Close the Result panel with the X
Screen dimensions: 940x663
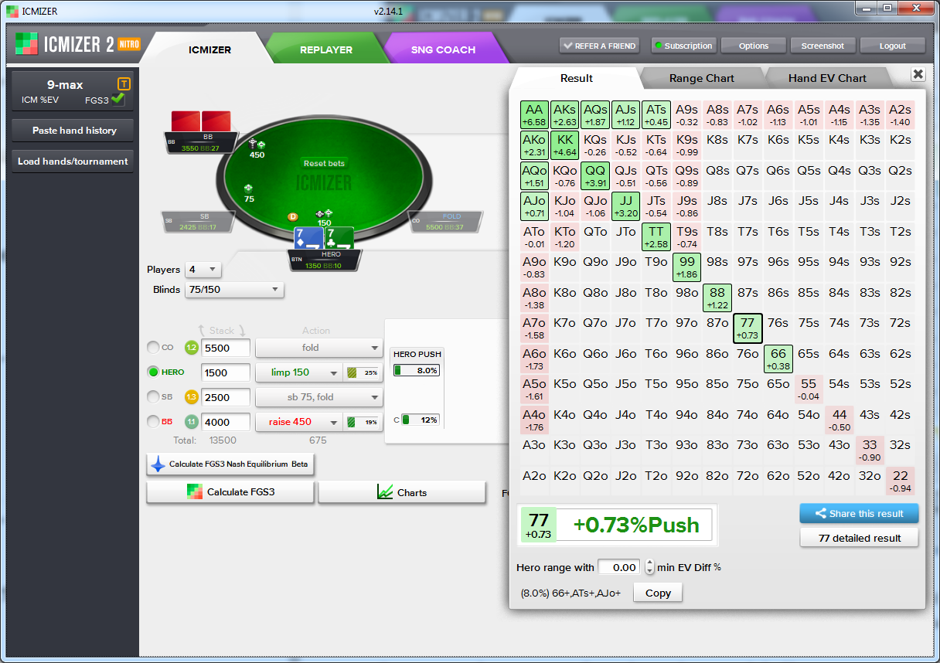[918, 74]
